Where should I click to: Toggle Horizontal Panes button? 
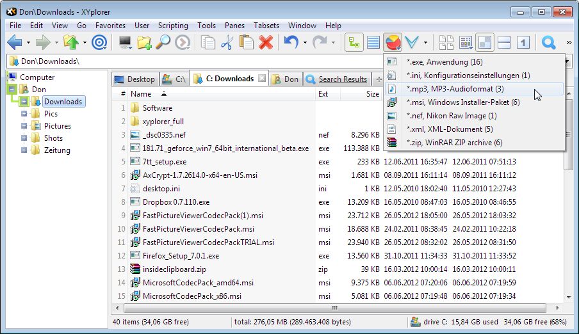(503, 42)
